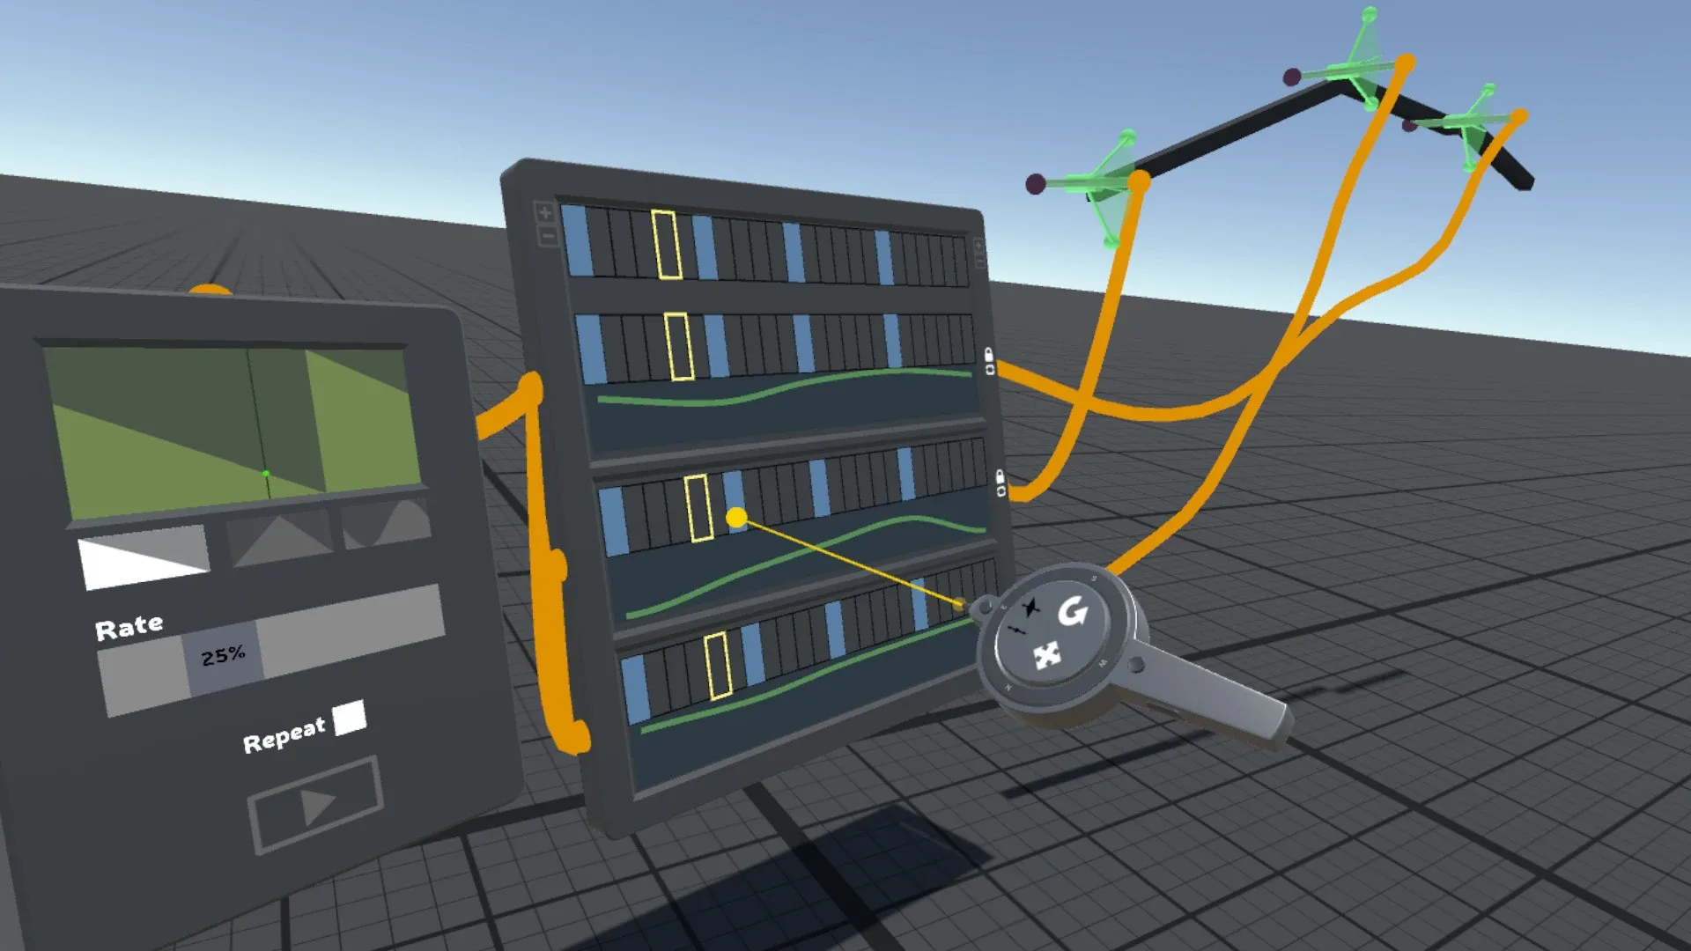Select the triangle waveform shape

coord(280,538)
